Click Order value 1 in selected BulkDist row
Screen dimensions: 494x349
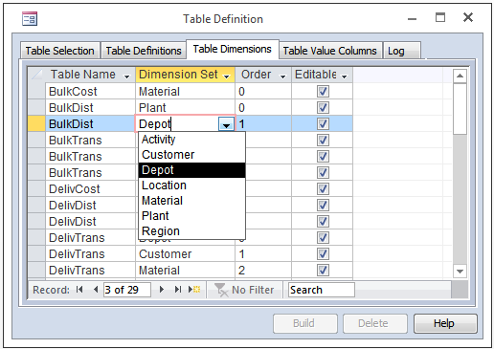[263, 124]
